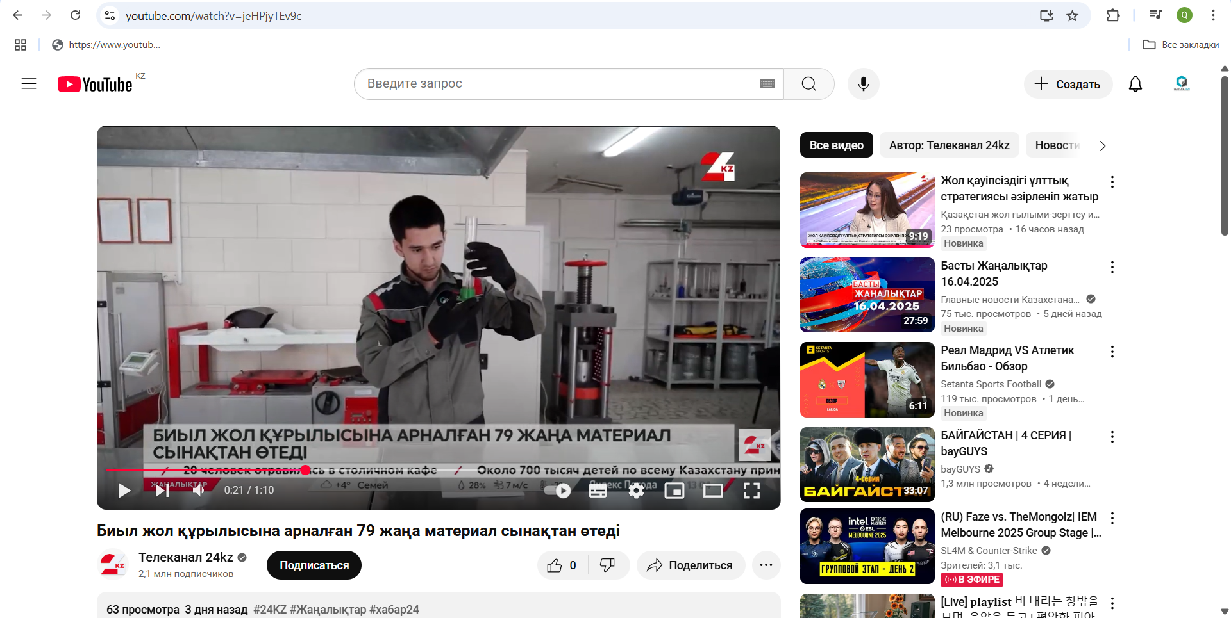The height and width of the screenshot is (618, 1231).
Task: Open Setanta Sports Football channel
Action: (991, 384)
